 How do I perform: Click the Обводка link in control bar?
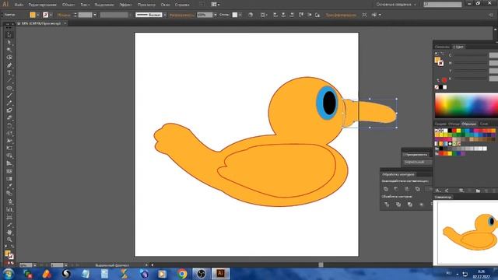coord(64,15)
